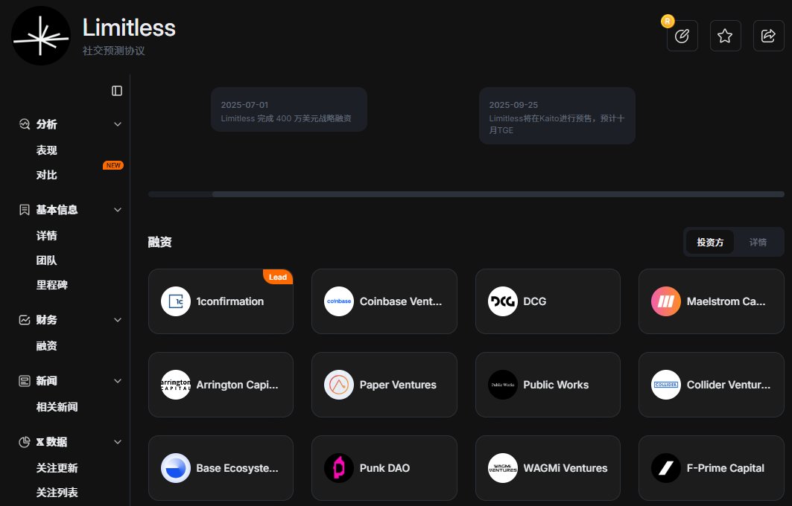Open the Coinbase Vent... investor name
This screenshot has height=506, width=792.
401,301
